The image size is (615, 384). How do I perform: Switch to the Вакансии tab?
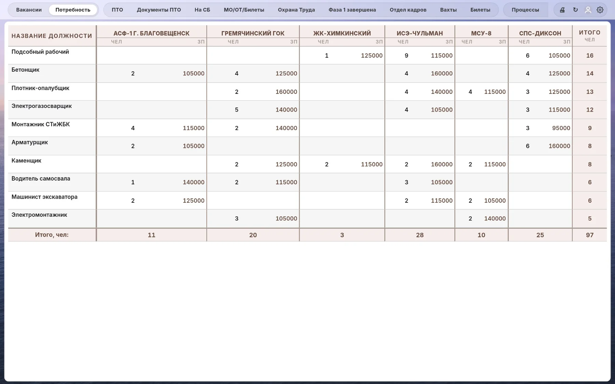[x=29, y=10]
